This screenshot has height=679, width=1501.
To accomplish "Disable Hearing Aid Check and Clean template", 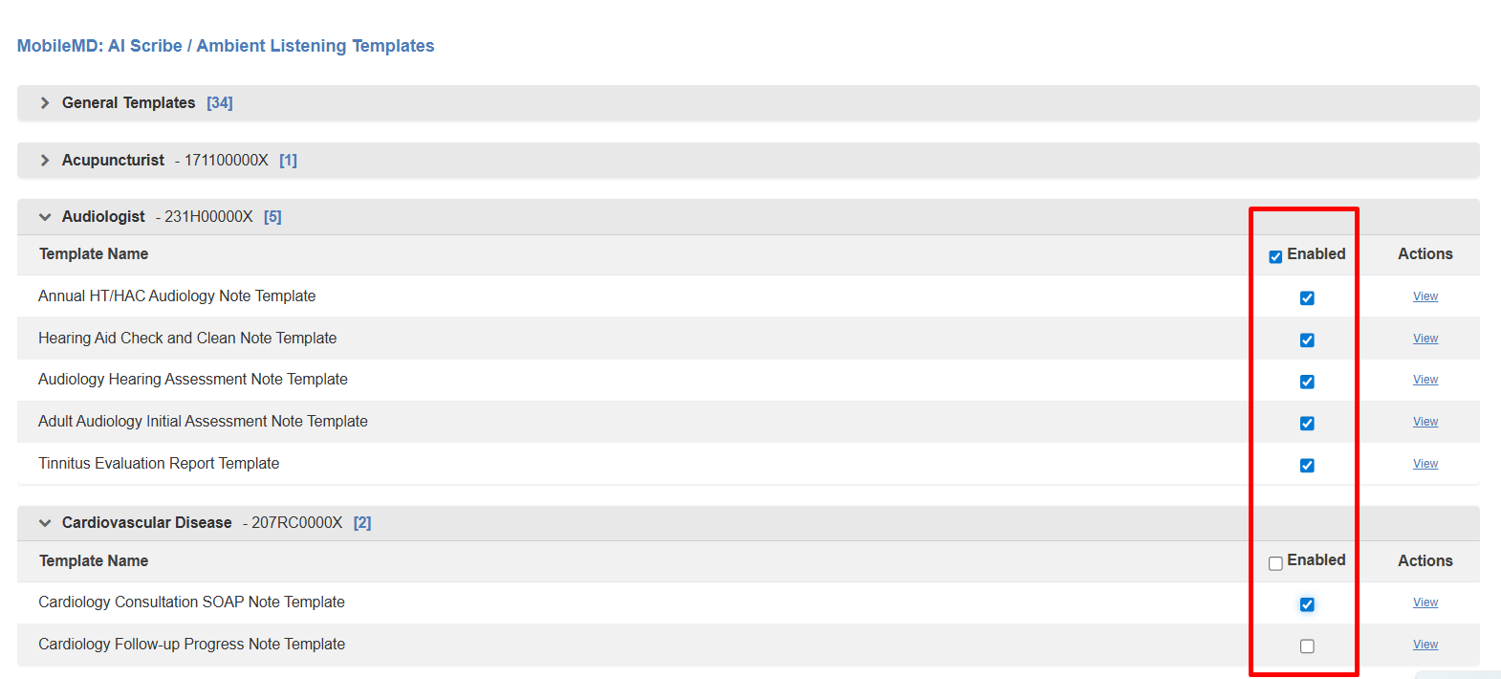I will point(1307,340).
